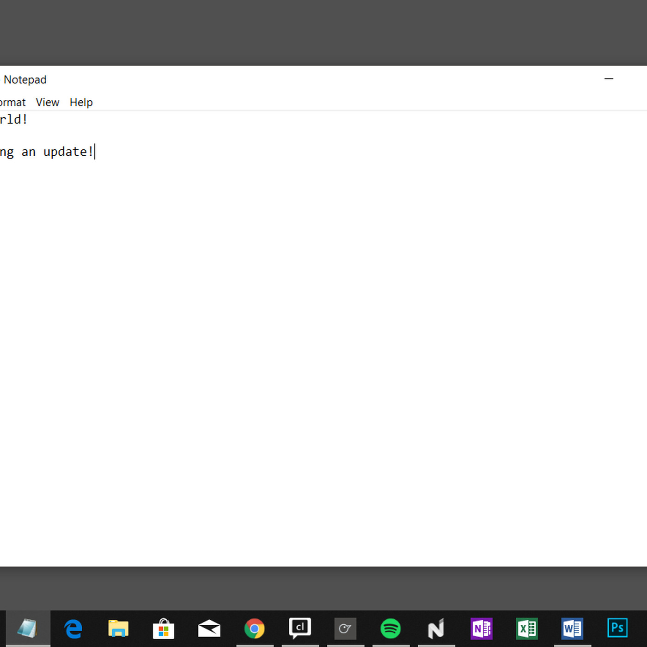The height and width of the screenshot is (647, 647).
Task: Open the Mail app from taskbar
Action: click(209, 629)
